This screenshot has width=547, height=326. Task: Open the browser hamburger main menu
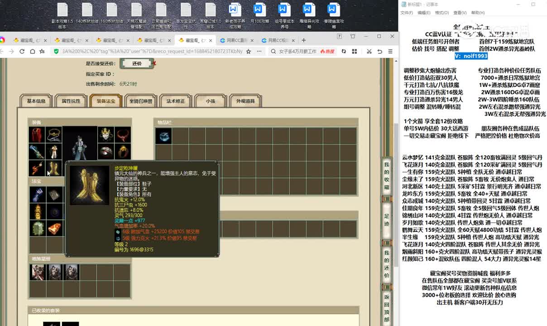pyautogui.click(x=391, y=52)
